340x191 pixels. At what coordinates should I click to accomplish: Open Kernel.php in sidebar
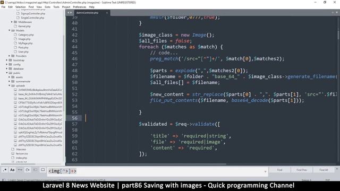tap(24, 26)
